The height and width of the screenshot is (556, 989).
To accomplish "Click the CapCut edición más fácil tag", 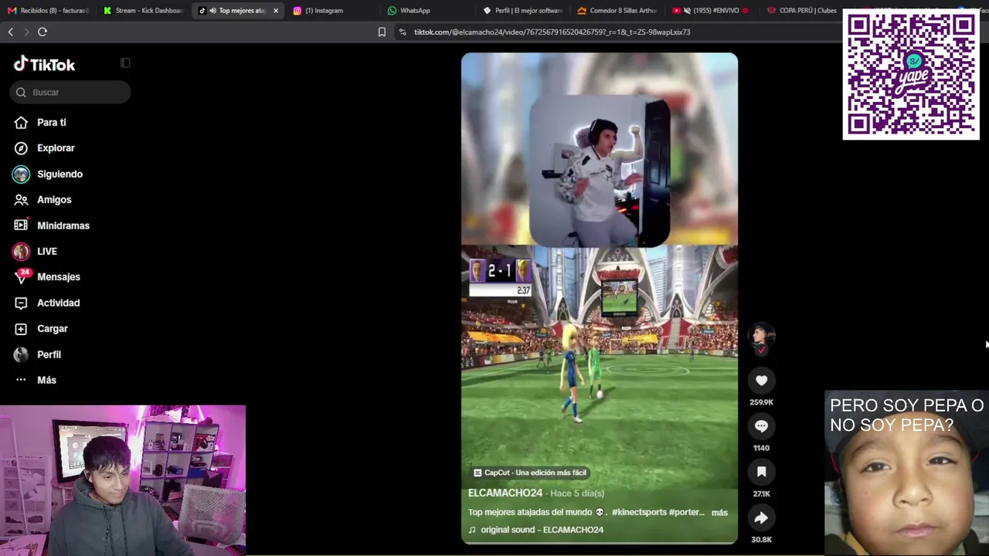I will click(x=530, y=473).
